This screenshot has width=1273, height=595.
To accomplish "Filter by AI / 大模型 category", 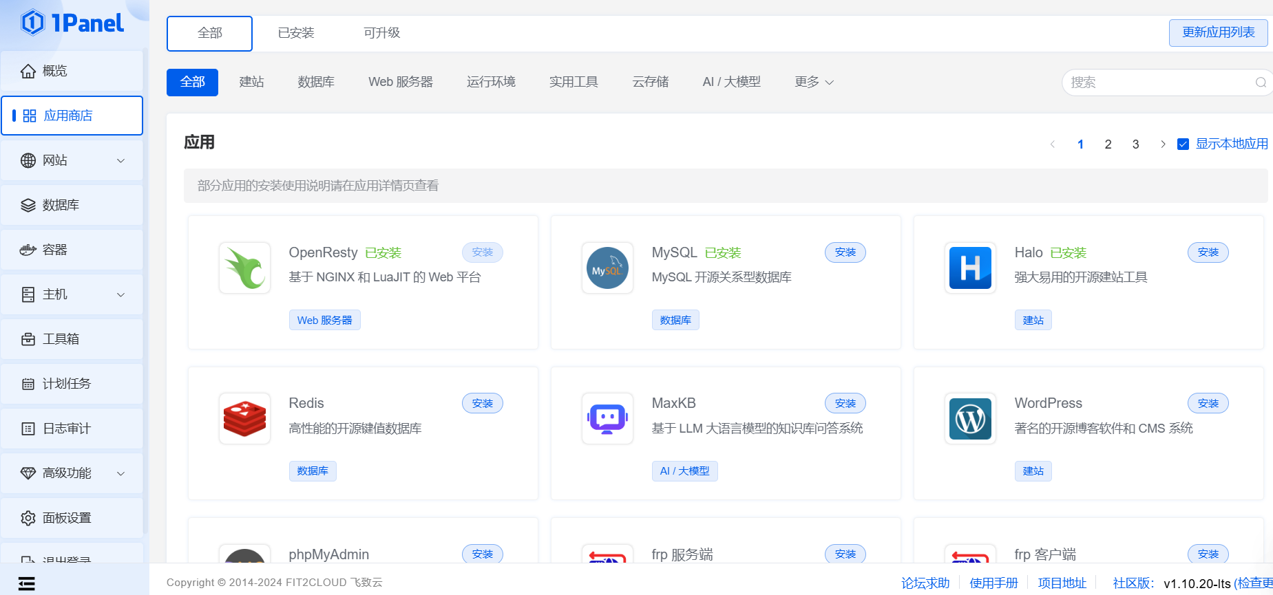I will point(731,82).
